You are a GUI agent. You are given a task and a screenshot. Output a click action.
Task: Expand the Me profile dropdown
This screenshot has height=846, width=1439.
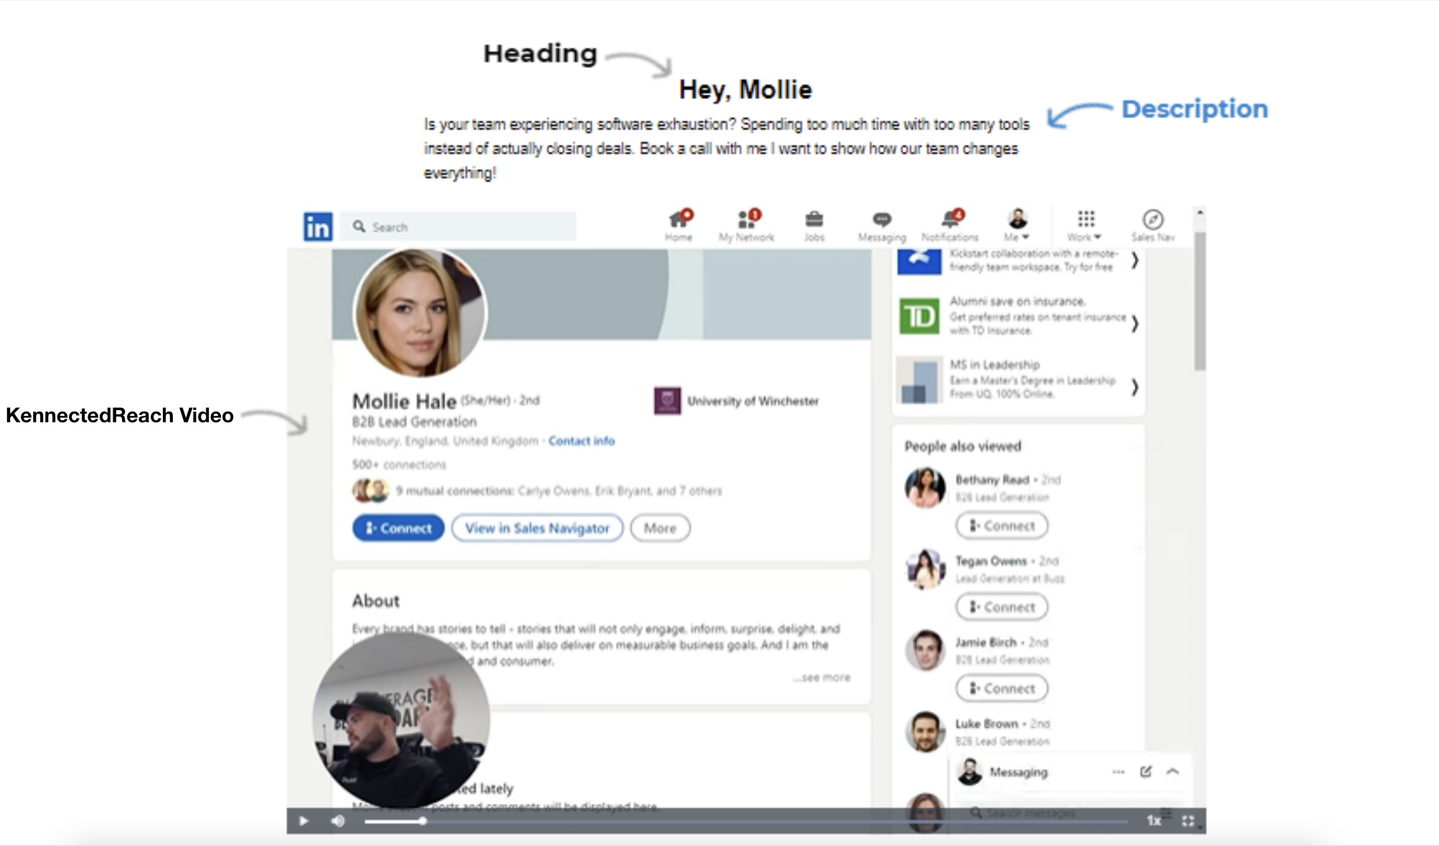tap(1017, 225)
